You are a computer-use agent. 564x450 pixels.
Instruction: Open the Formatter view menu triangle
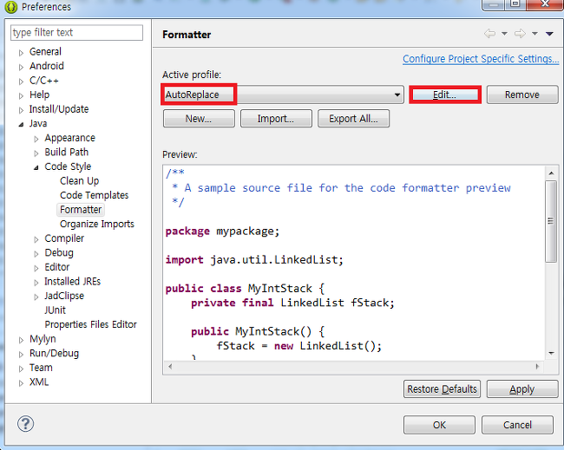pos(549,34)
